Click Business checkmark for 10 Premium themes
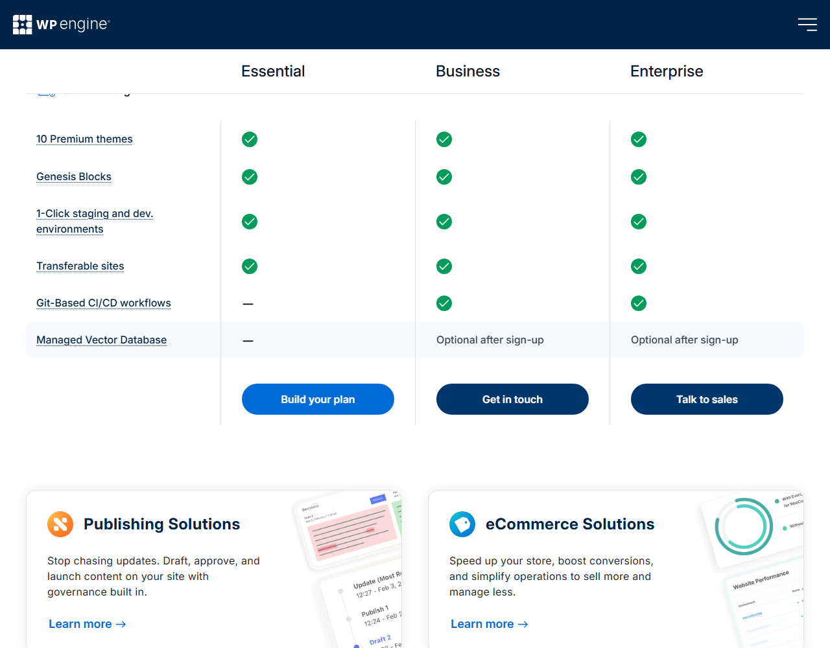This screenshot has width=830, height=648. [444, 139]
